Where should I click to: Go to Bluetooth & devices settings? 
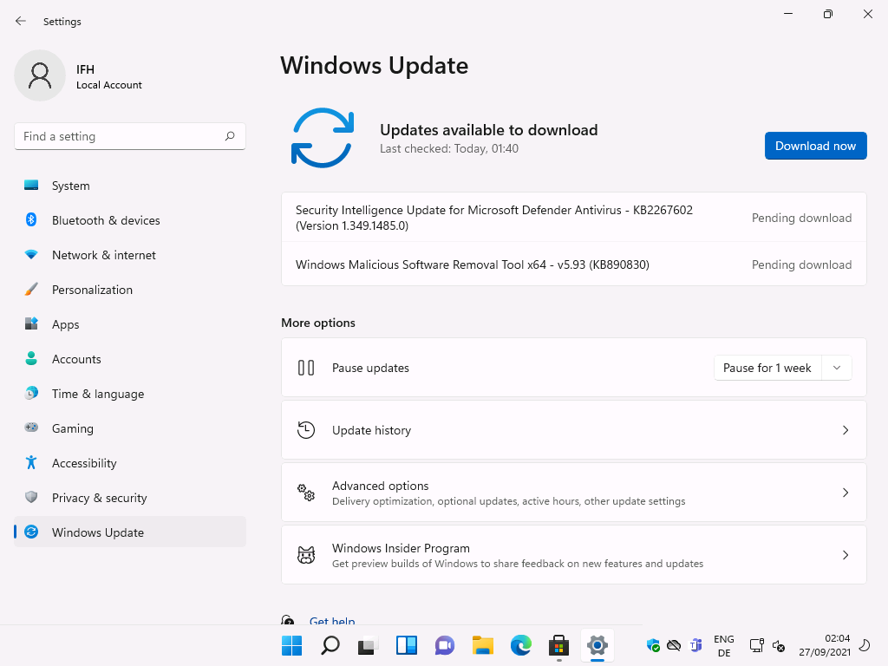pyautogui.click(x=130, y=219)
